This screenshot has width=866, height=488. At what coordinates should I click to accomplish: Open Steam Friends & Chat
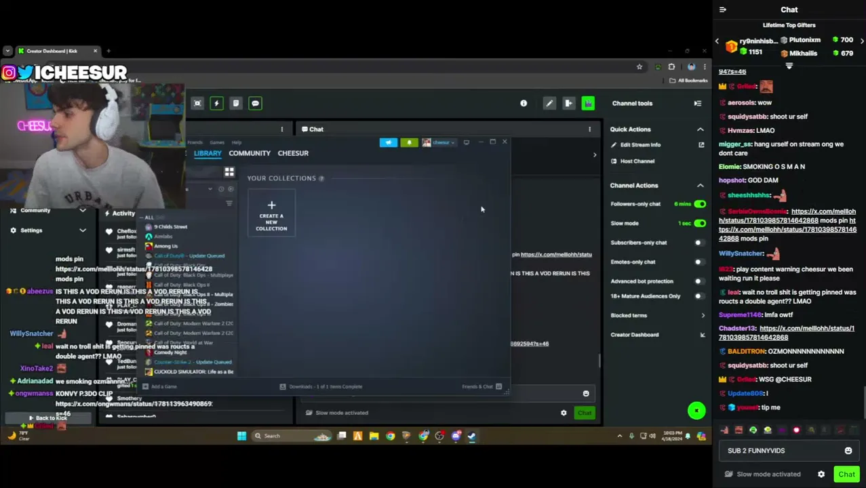point(481,386)
